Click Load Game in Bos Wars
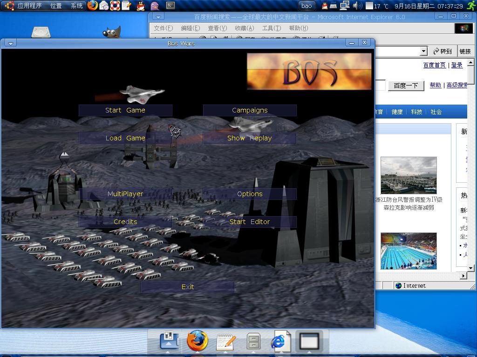The height and width of the screenshot is (357, 477). [x=125, y=138]
